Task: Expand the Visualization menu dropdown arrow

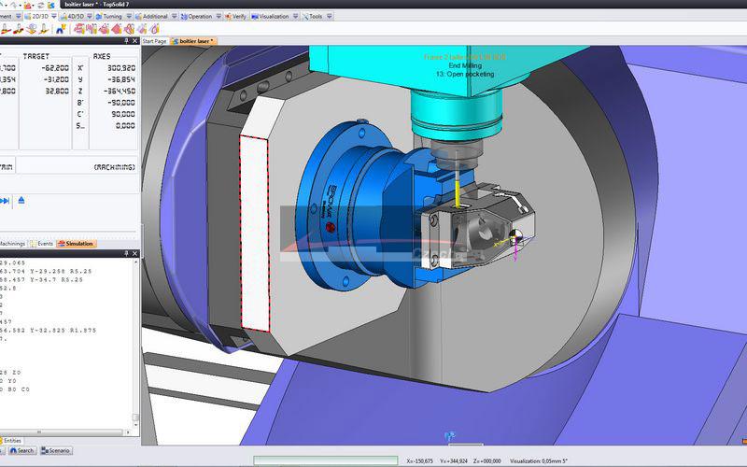Action: pos(296,16)
